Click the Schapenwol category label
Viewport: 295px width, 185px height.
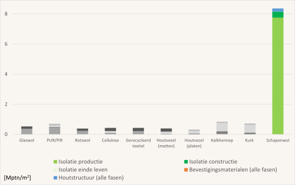278,140
